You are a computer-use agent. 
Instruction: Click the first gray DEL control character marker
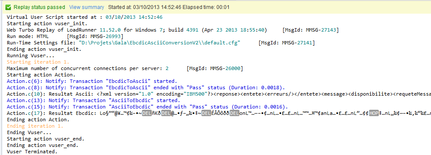pos(147,113)
